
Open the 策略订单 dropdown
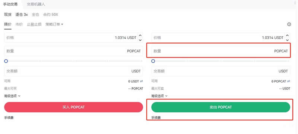click(x=54, y=24)
